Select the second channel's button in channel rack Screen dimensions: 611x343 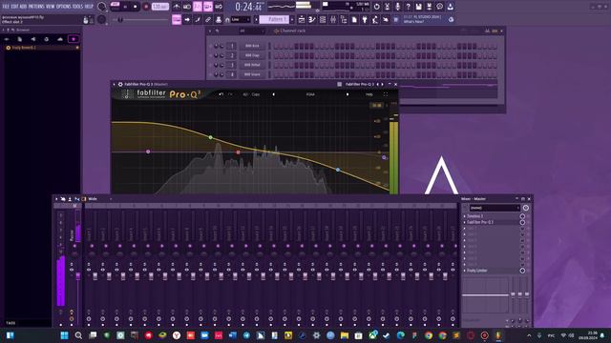click(252, 55)
